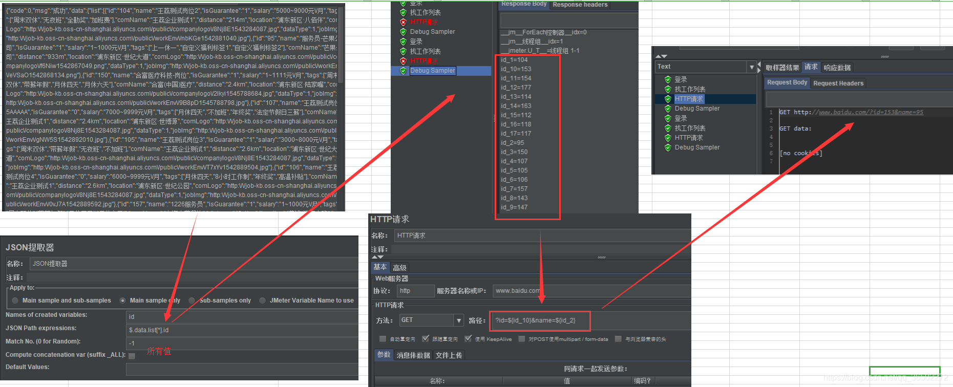Enable 对POST使用multipart / form-data checkbox
This screenshot has height=387, width=953.
coord(522,339)
